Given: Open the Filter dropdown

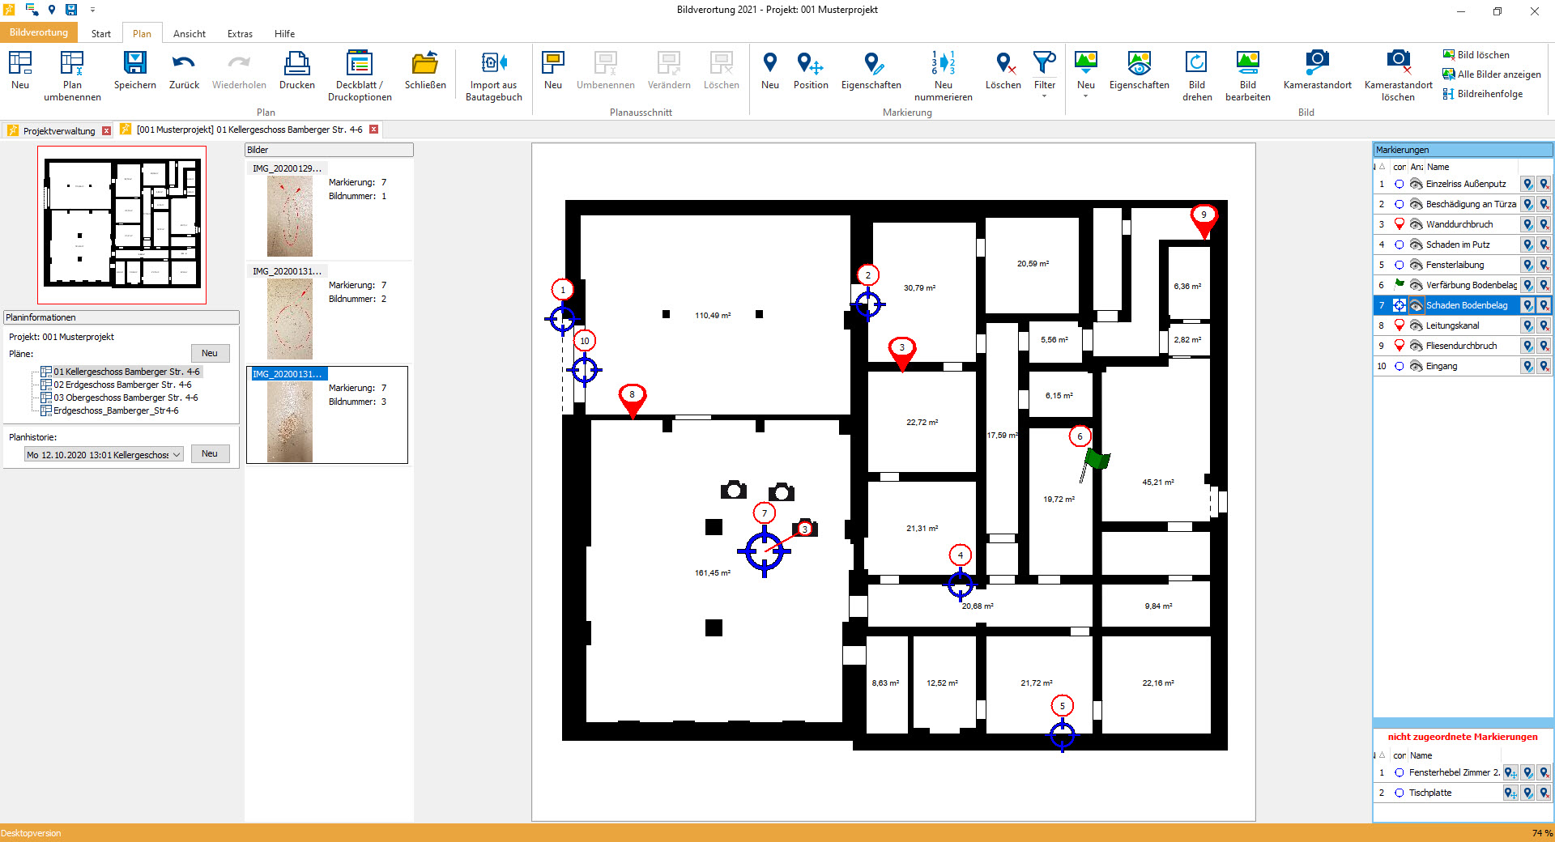Looking at the screenshot, I should [x=1044, y=96].
